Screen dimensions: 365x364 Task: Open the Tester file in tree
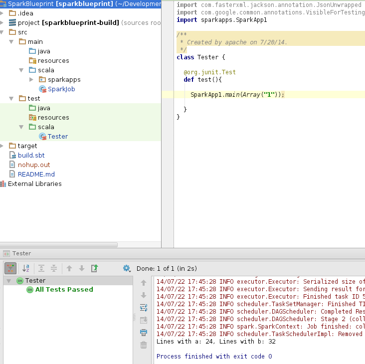pyautogui.click(x=58, y=137)
